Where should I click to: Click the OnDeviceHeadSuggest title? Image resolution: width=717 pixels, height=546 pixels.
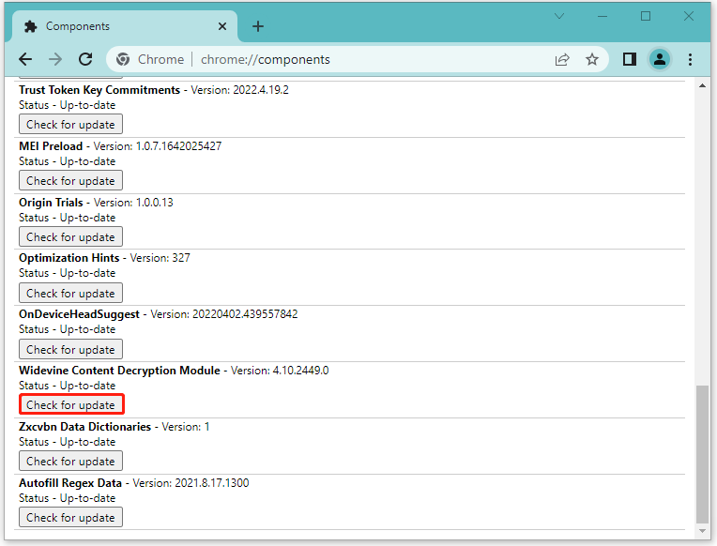click(79, 314)
